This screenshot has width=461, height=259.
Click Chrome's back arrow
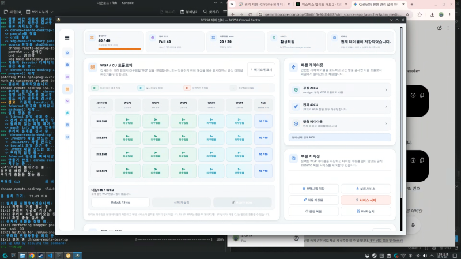[x=233, y=14]
